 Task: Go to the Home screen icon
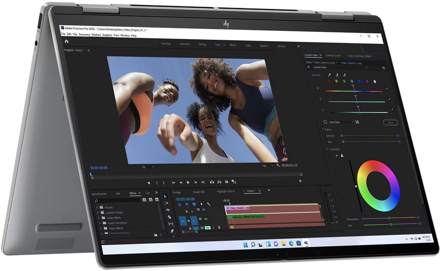pyautogui.click(x=67, y=41)
